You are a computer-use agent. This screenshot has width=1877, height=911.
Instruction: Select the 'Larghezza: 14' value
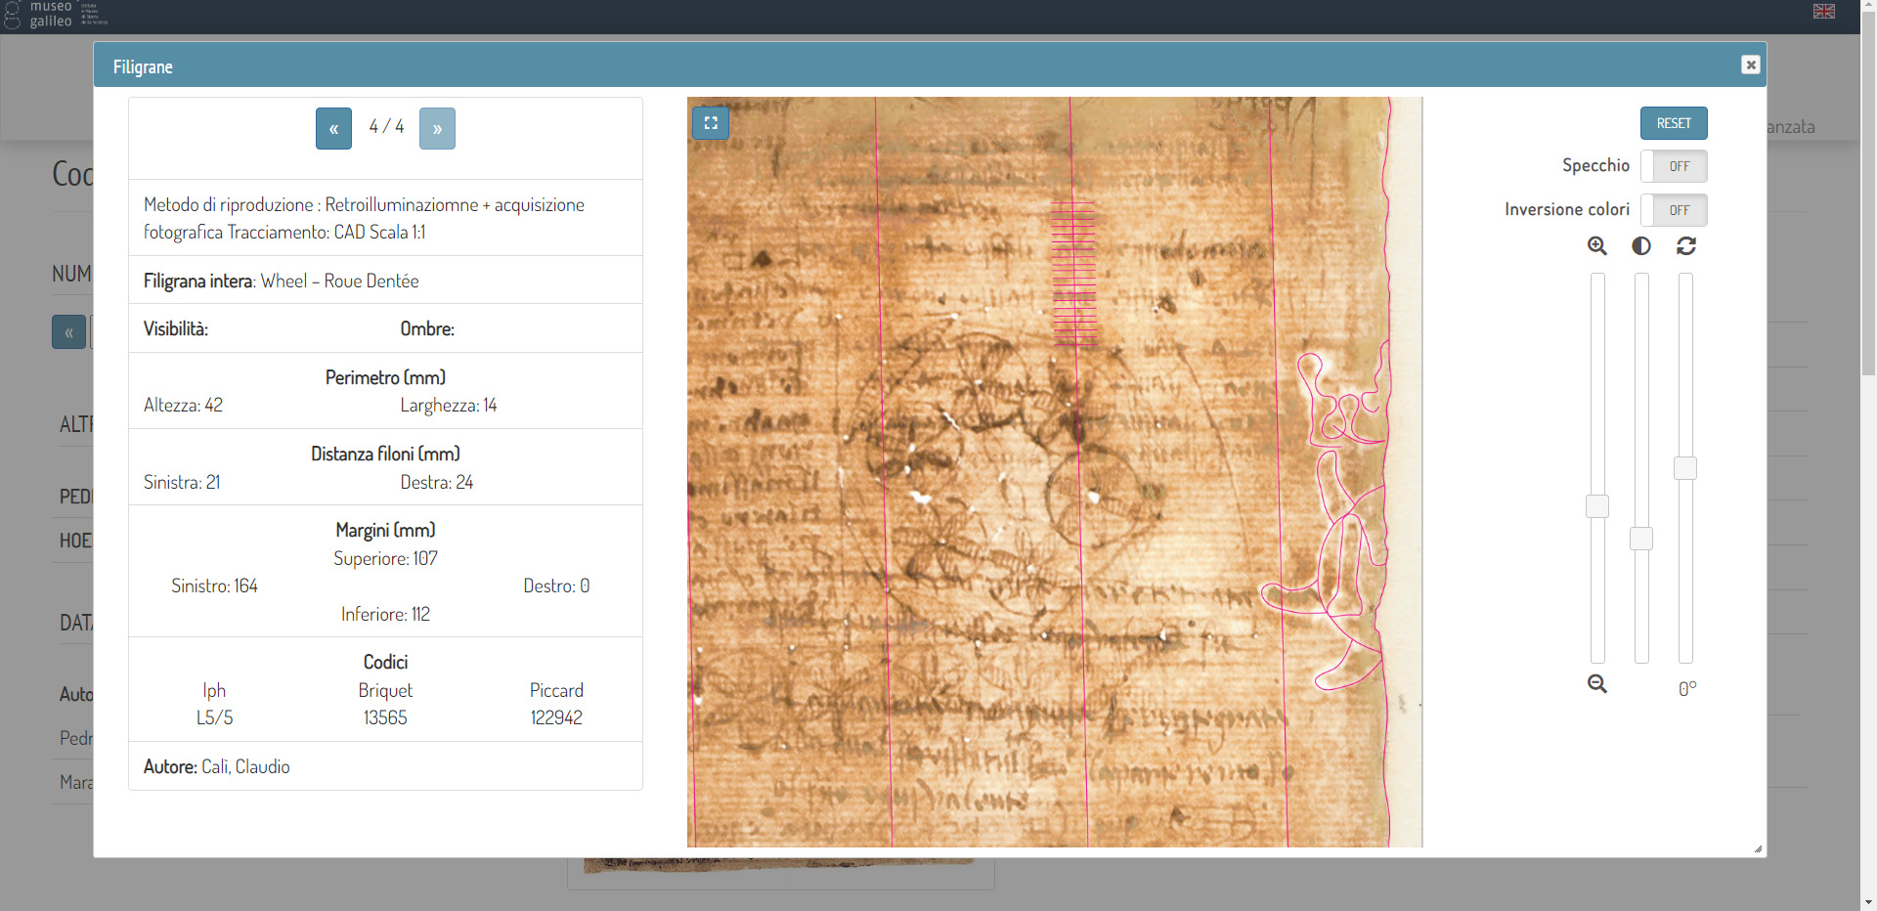(x=449, y=405)
